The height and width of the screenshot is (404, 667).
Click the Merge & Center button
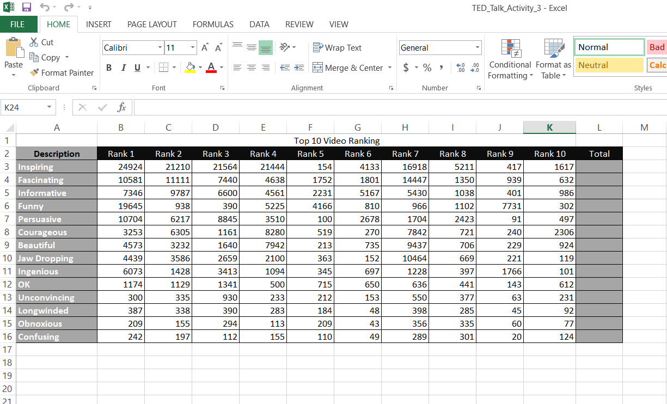point(348,68)
